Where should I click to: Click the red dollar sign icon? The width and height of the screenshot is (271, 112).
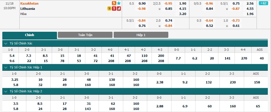114,9
